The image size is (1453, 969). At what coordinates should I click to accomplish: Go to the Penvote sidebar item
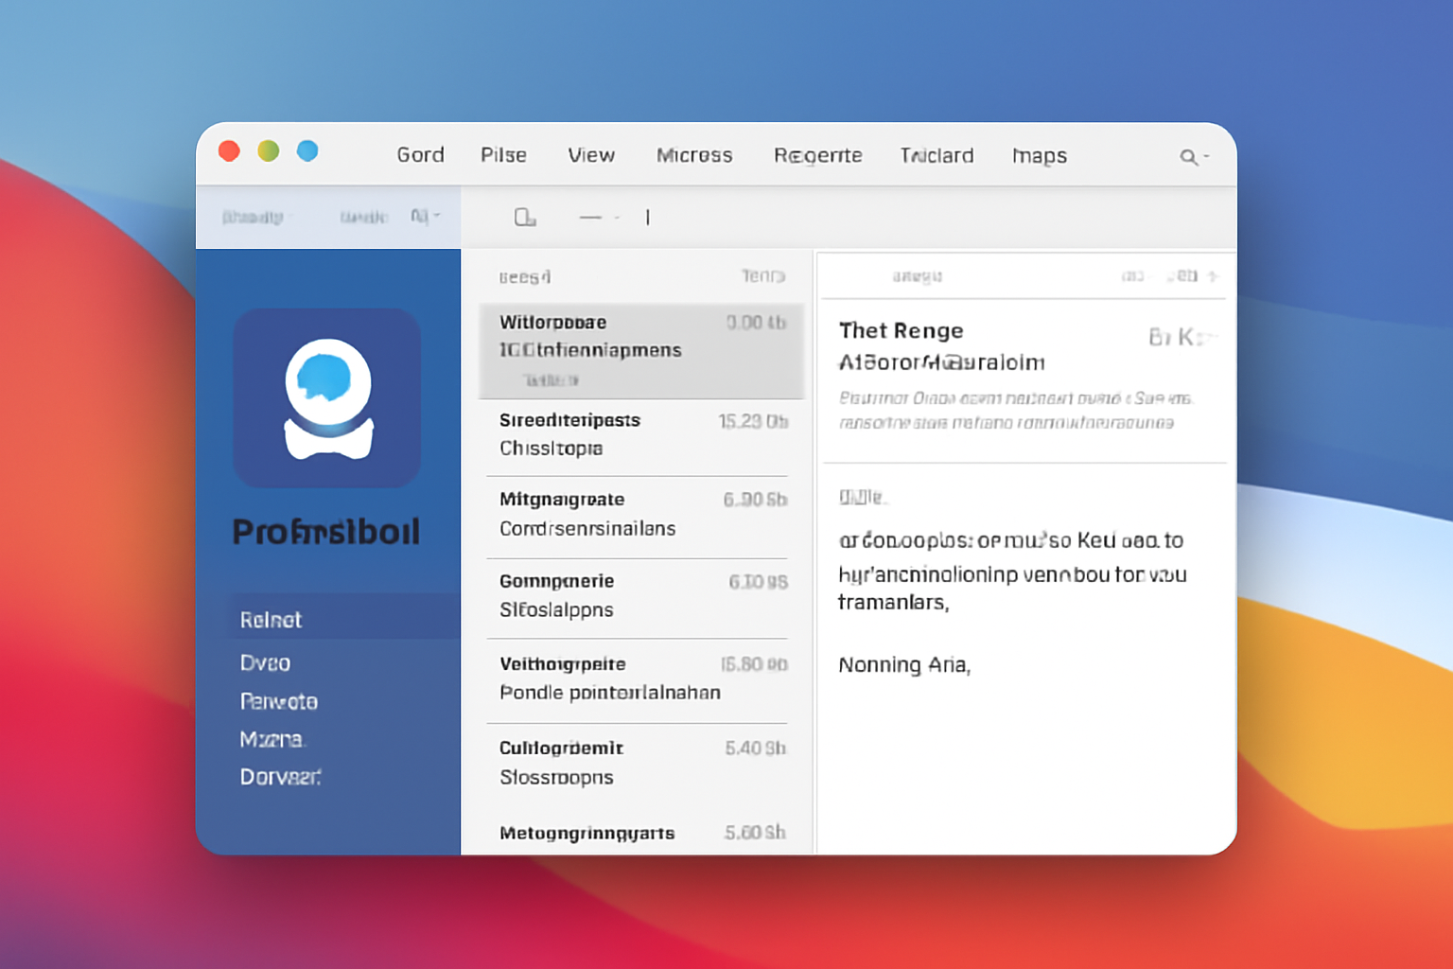pos(278,701)
